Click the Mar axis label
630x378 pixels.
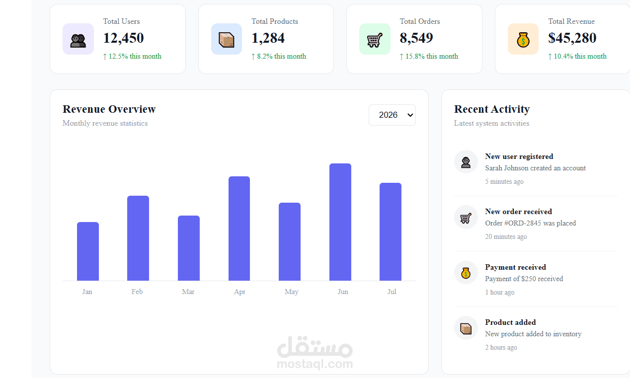(188, 292)
